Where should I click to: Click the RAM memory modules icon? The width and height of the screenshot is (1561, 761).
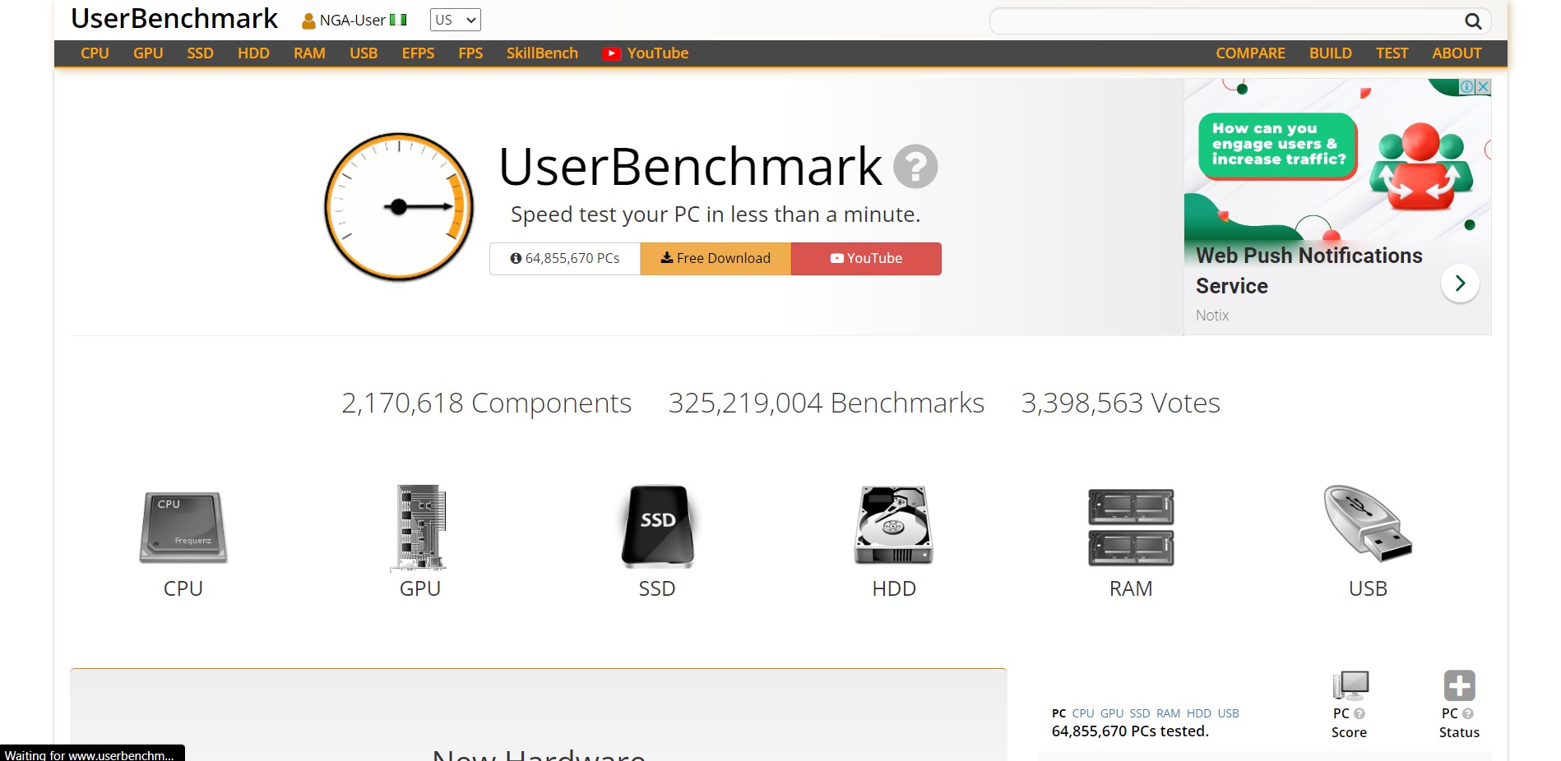click(1131, 528)
